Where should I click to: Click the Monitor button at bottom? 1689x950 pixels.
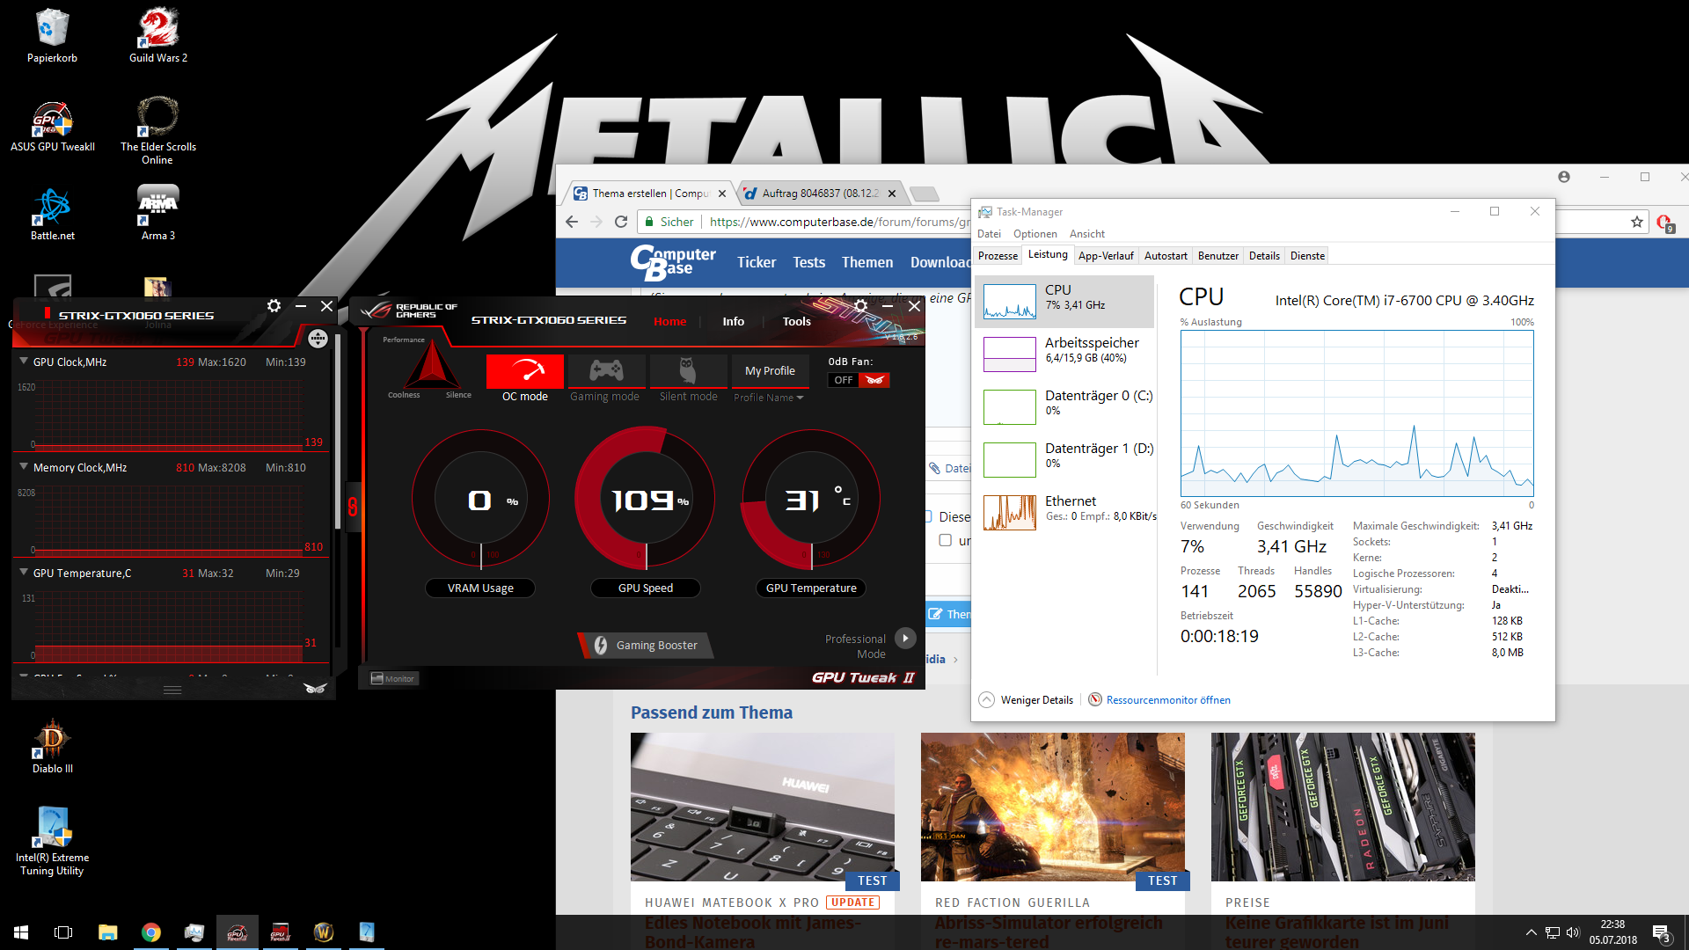(391, 678)
